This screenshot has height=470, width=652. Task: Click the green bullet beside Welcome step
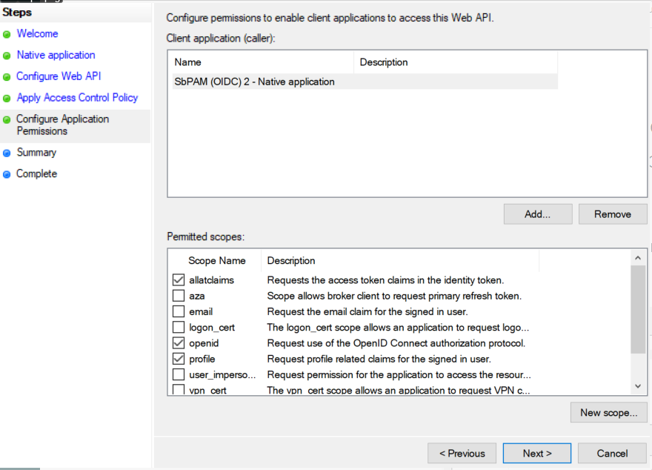7,34
